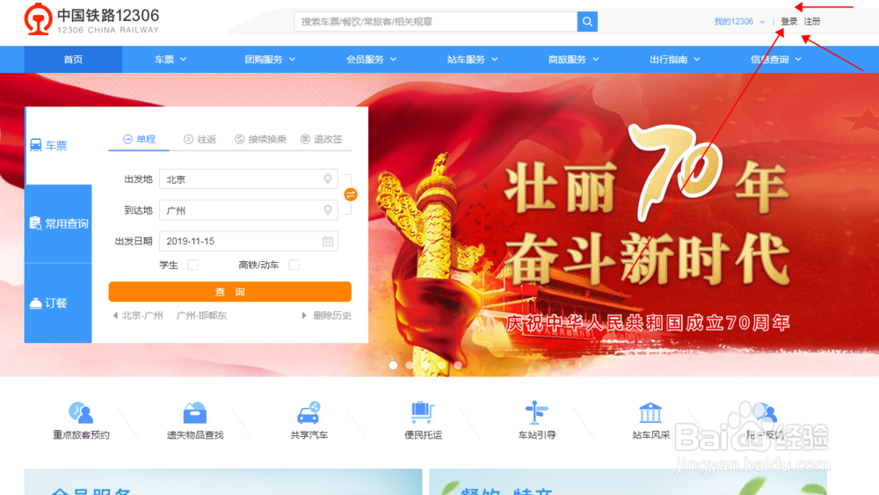
Task: Select 北京-广州 search history
Action: [142, 316]
